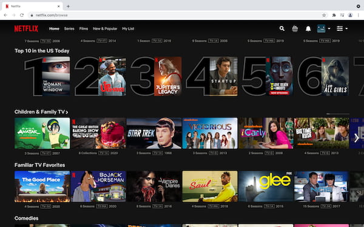Select the iCarly thumbnail

point(266,133)
